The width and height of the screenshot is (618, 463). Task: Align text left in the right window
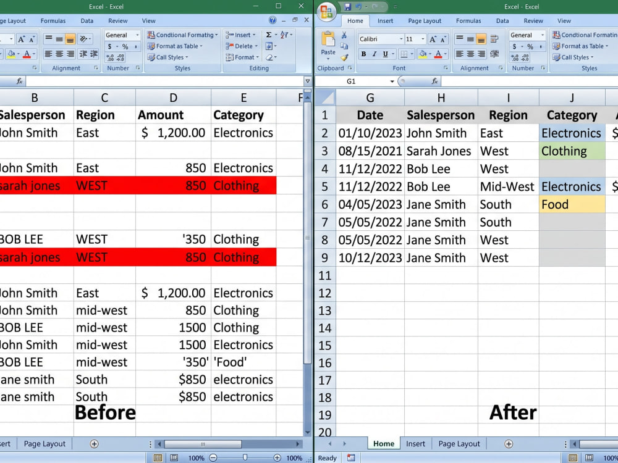459,54
